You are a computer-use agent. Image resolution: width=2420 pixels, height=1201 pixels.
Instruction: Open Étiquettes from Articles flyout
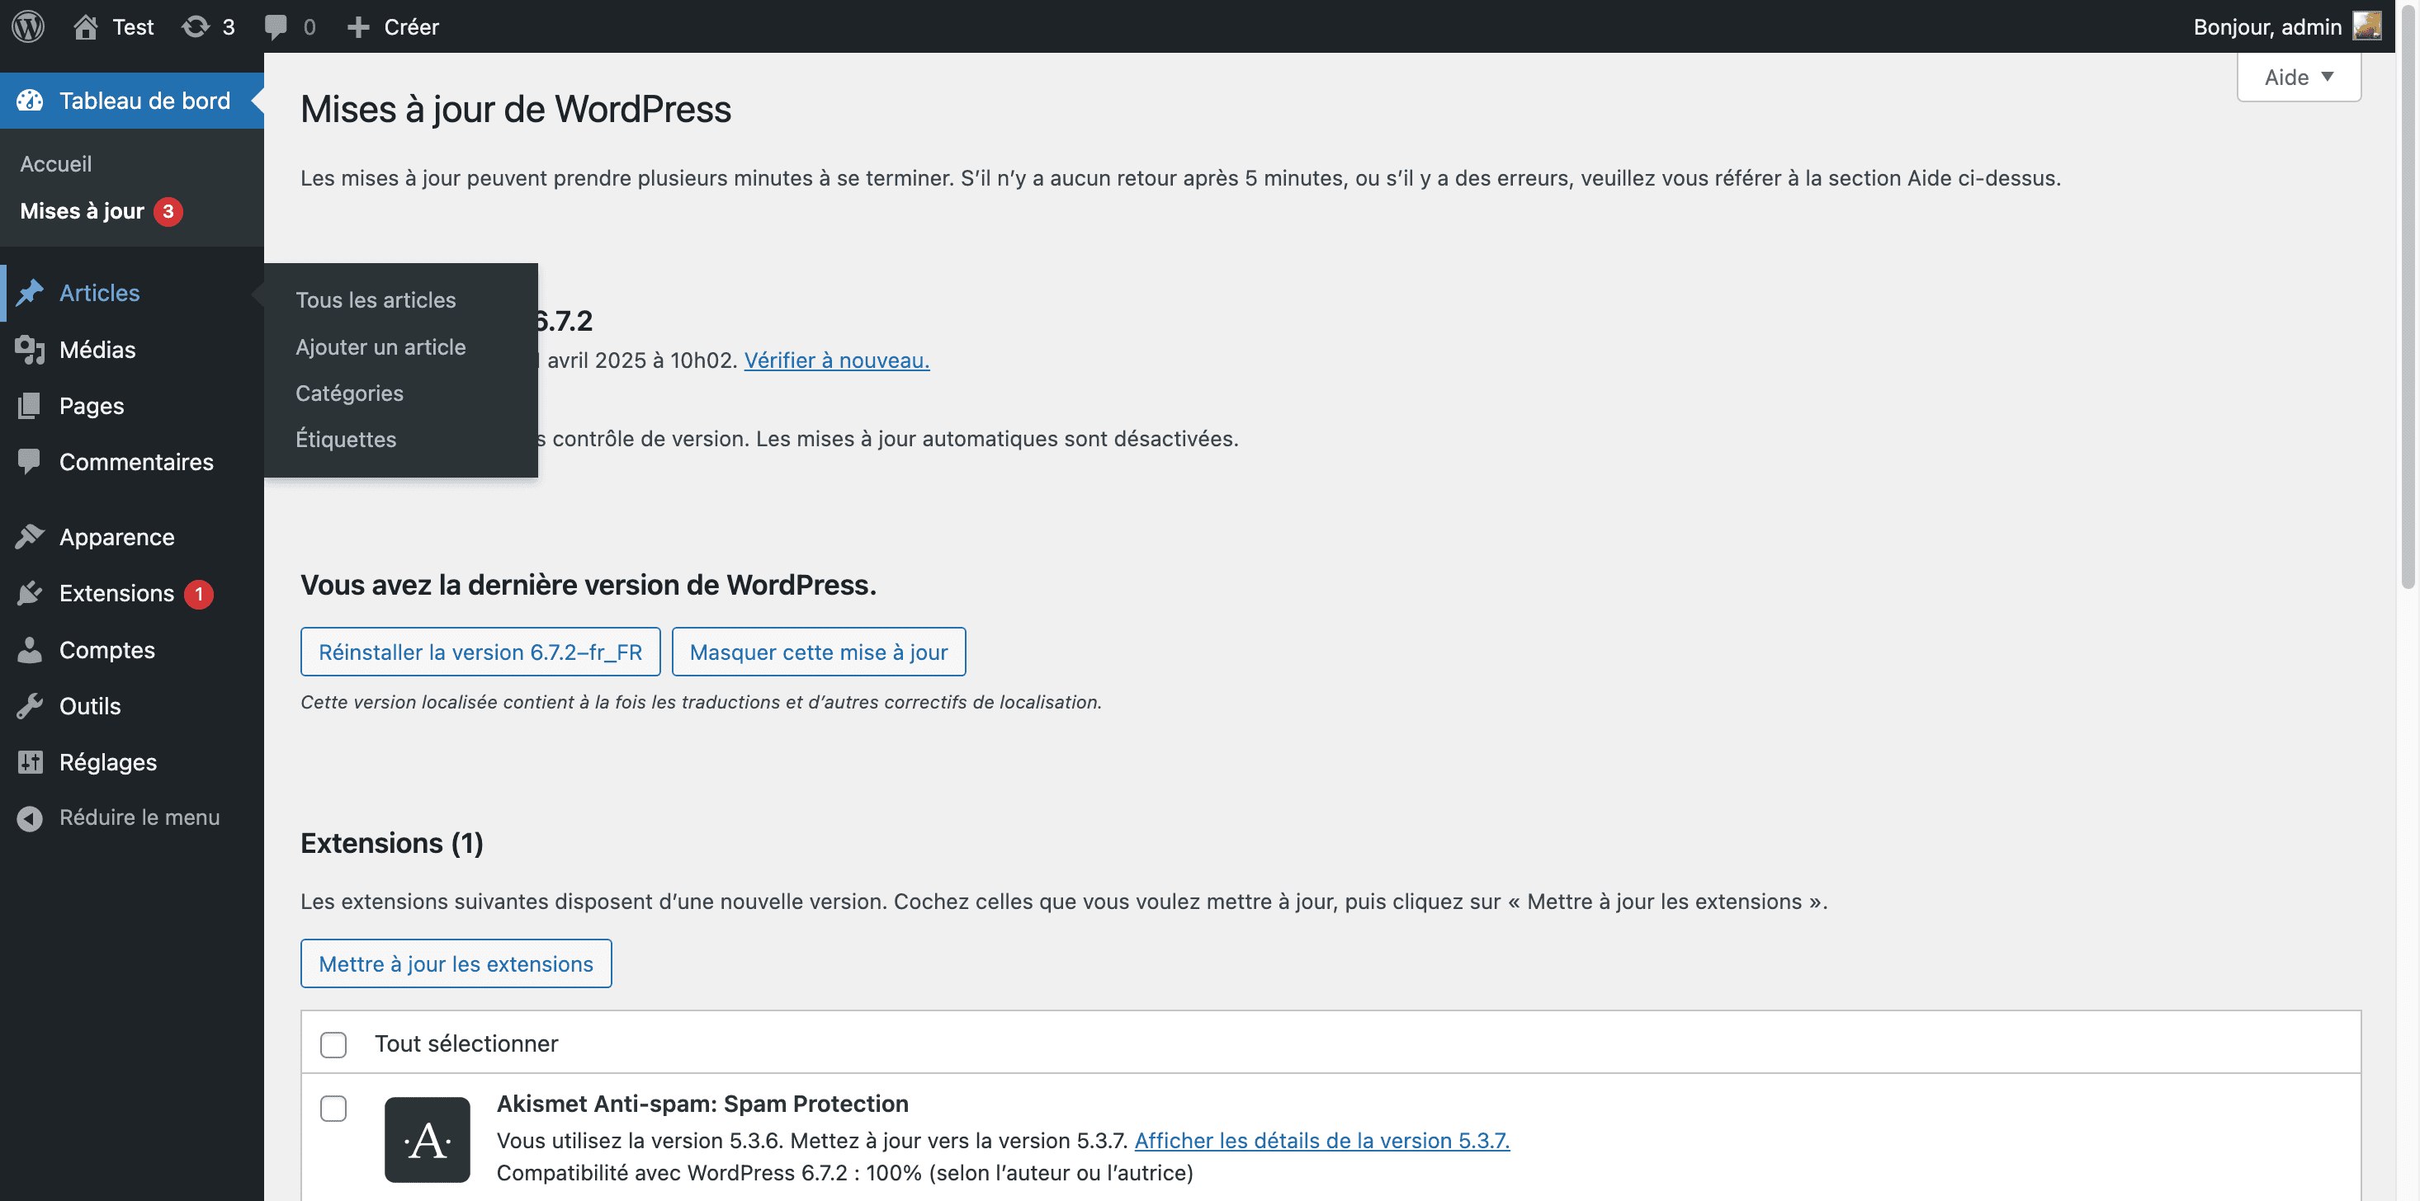[346, 439]
